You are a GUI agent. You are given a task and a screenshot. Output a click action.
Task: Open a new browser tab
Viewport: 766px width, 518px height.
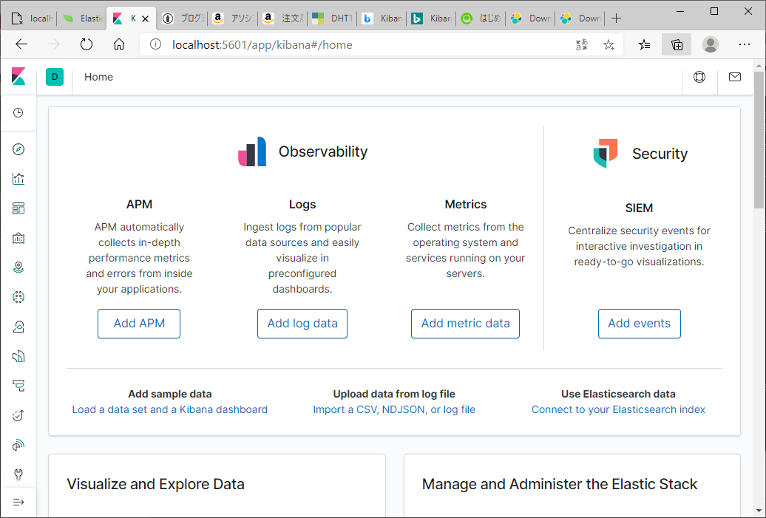(x=617, y=18)
